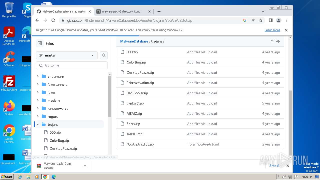The image size is (320, 180).
Task: Click the volume icon in system tray
Action: tap(284, 177)
